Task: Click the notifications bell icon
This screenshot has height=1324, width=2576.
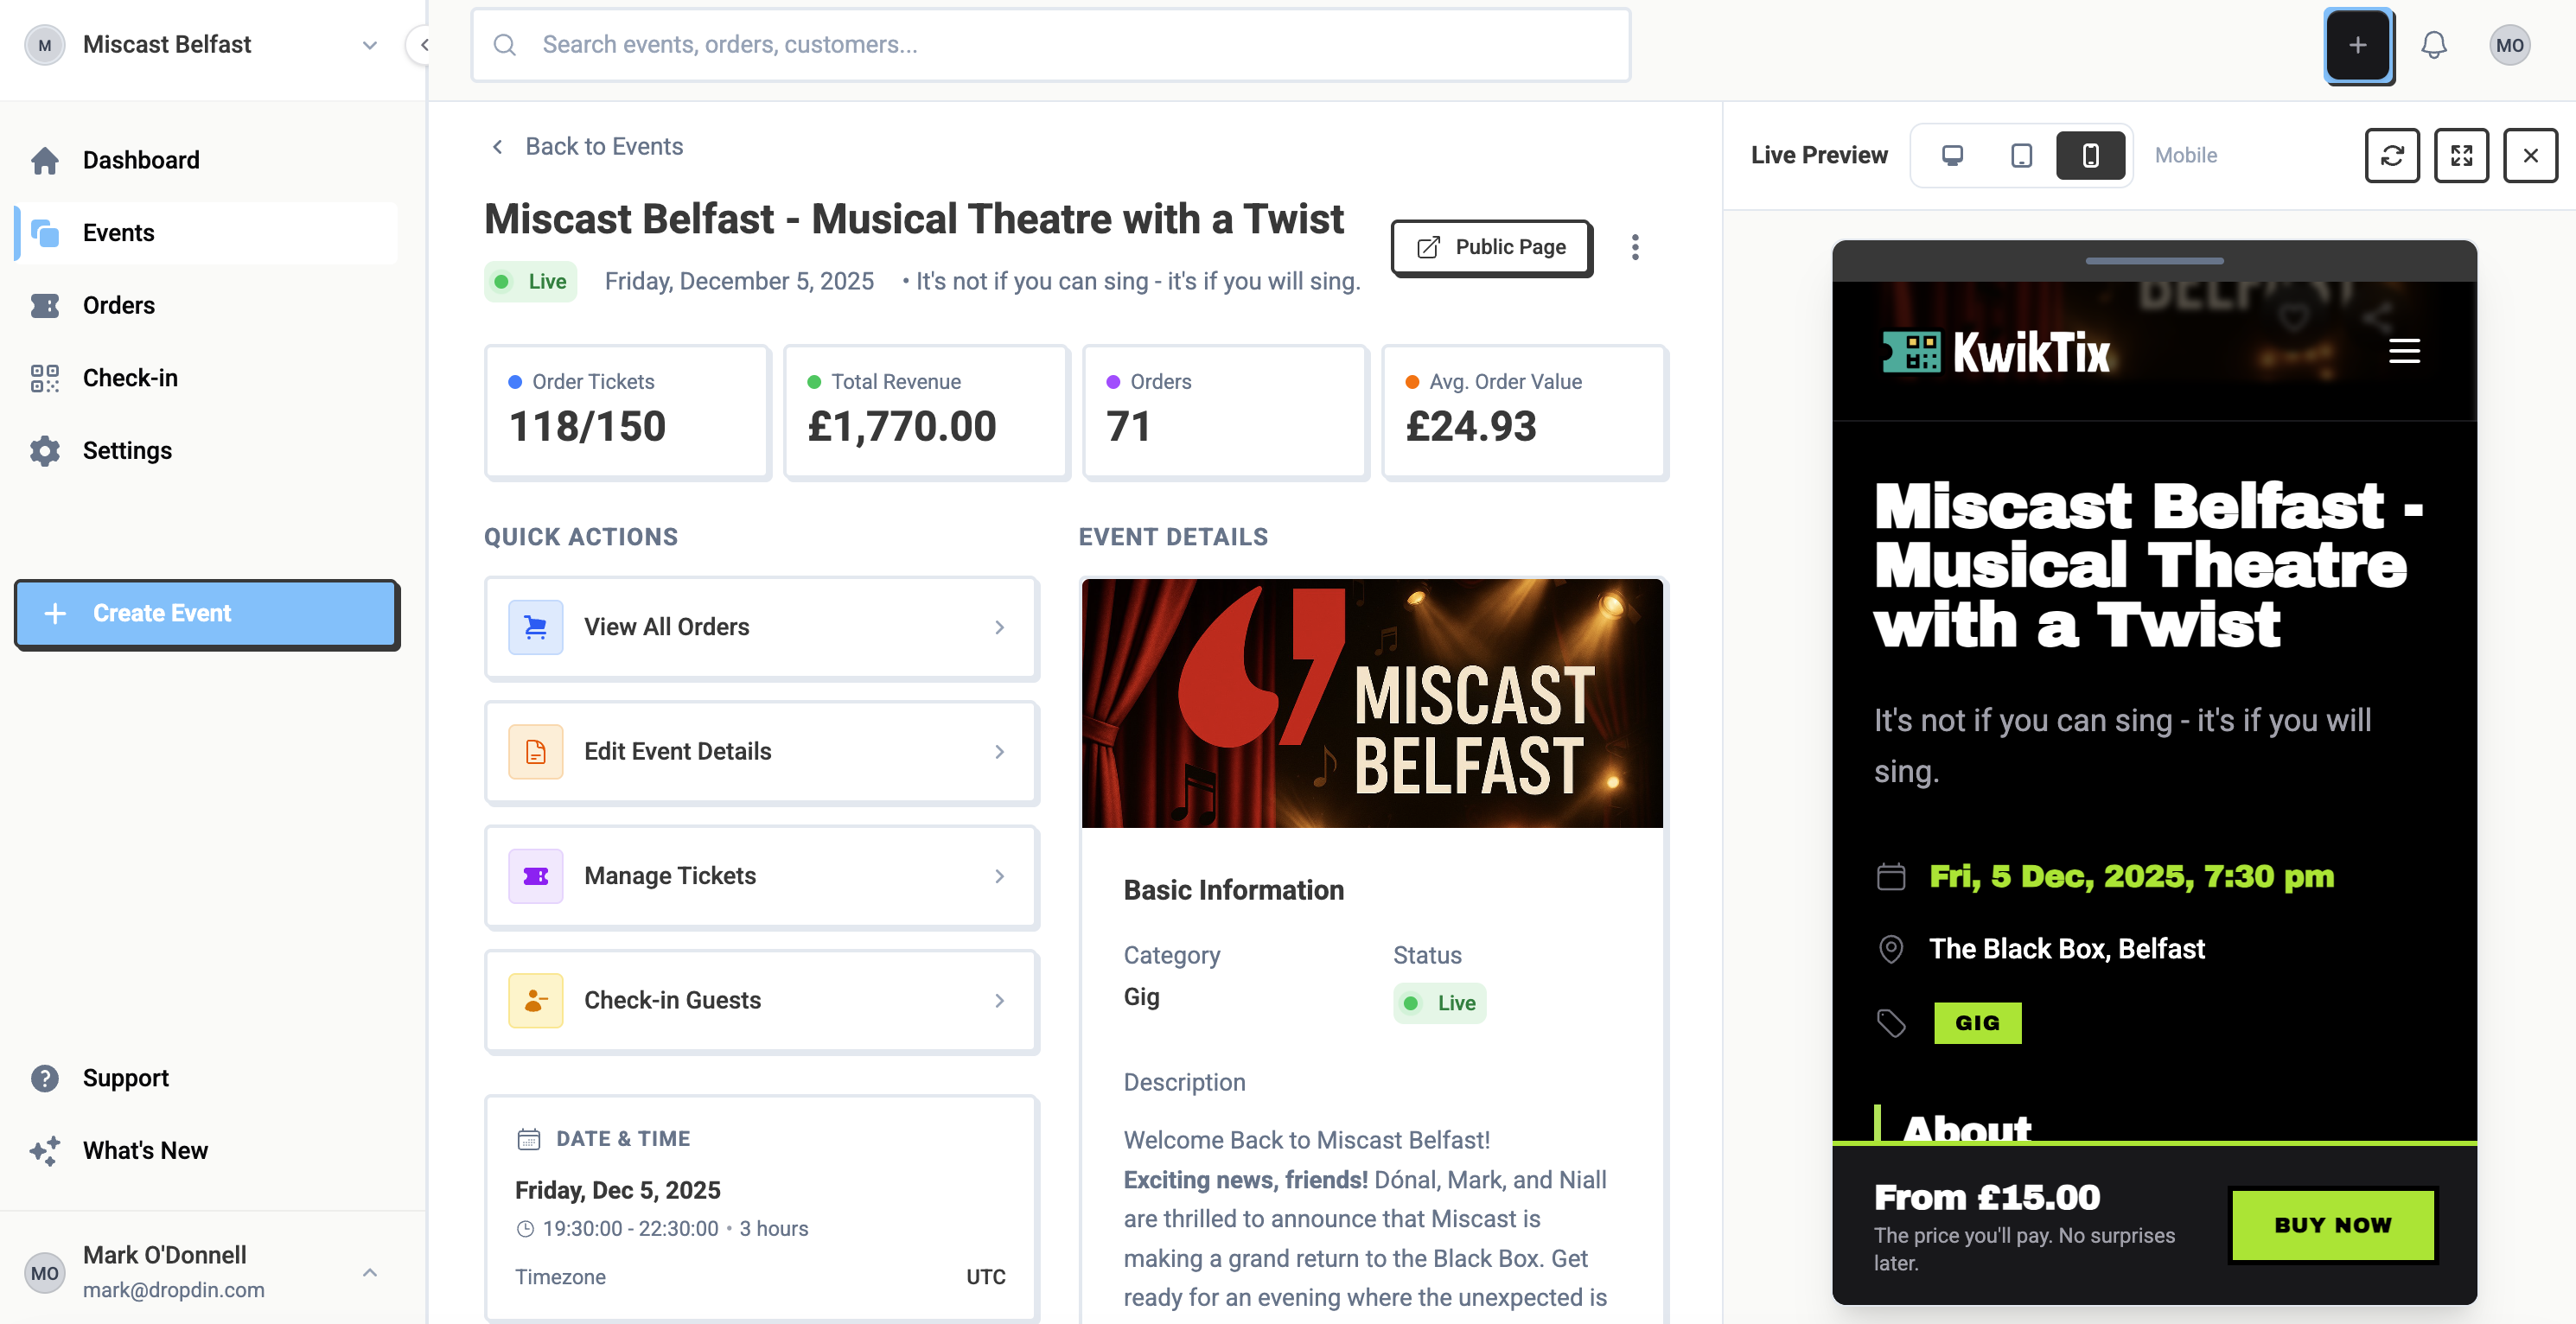Action: (2434, 44)
